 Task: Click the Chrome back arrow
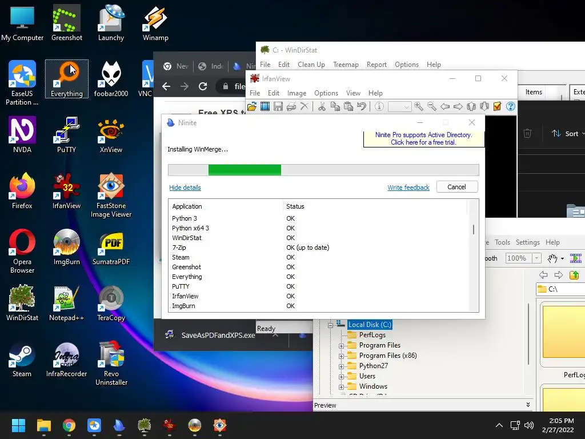point(166,87)
